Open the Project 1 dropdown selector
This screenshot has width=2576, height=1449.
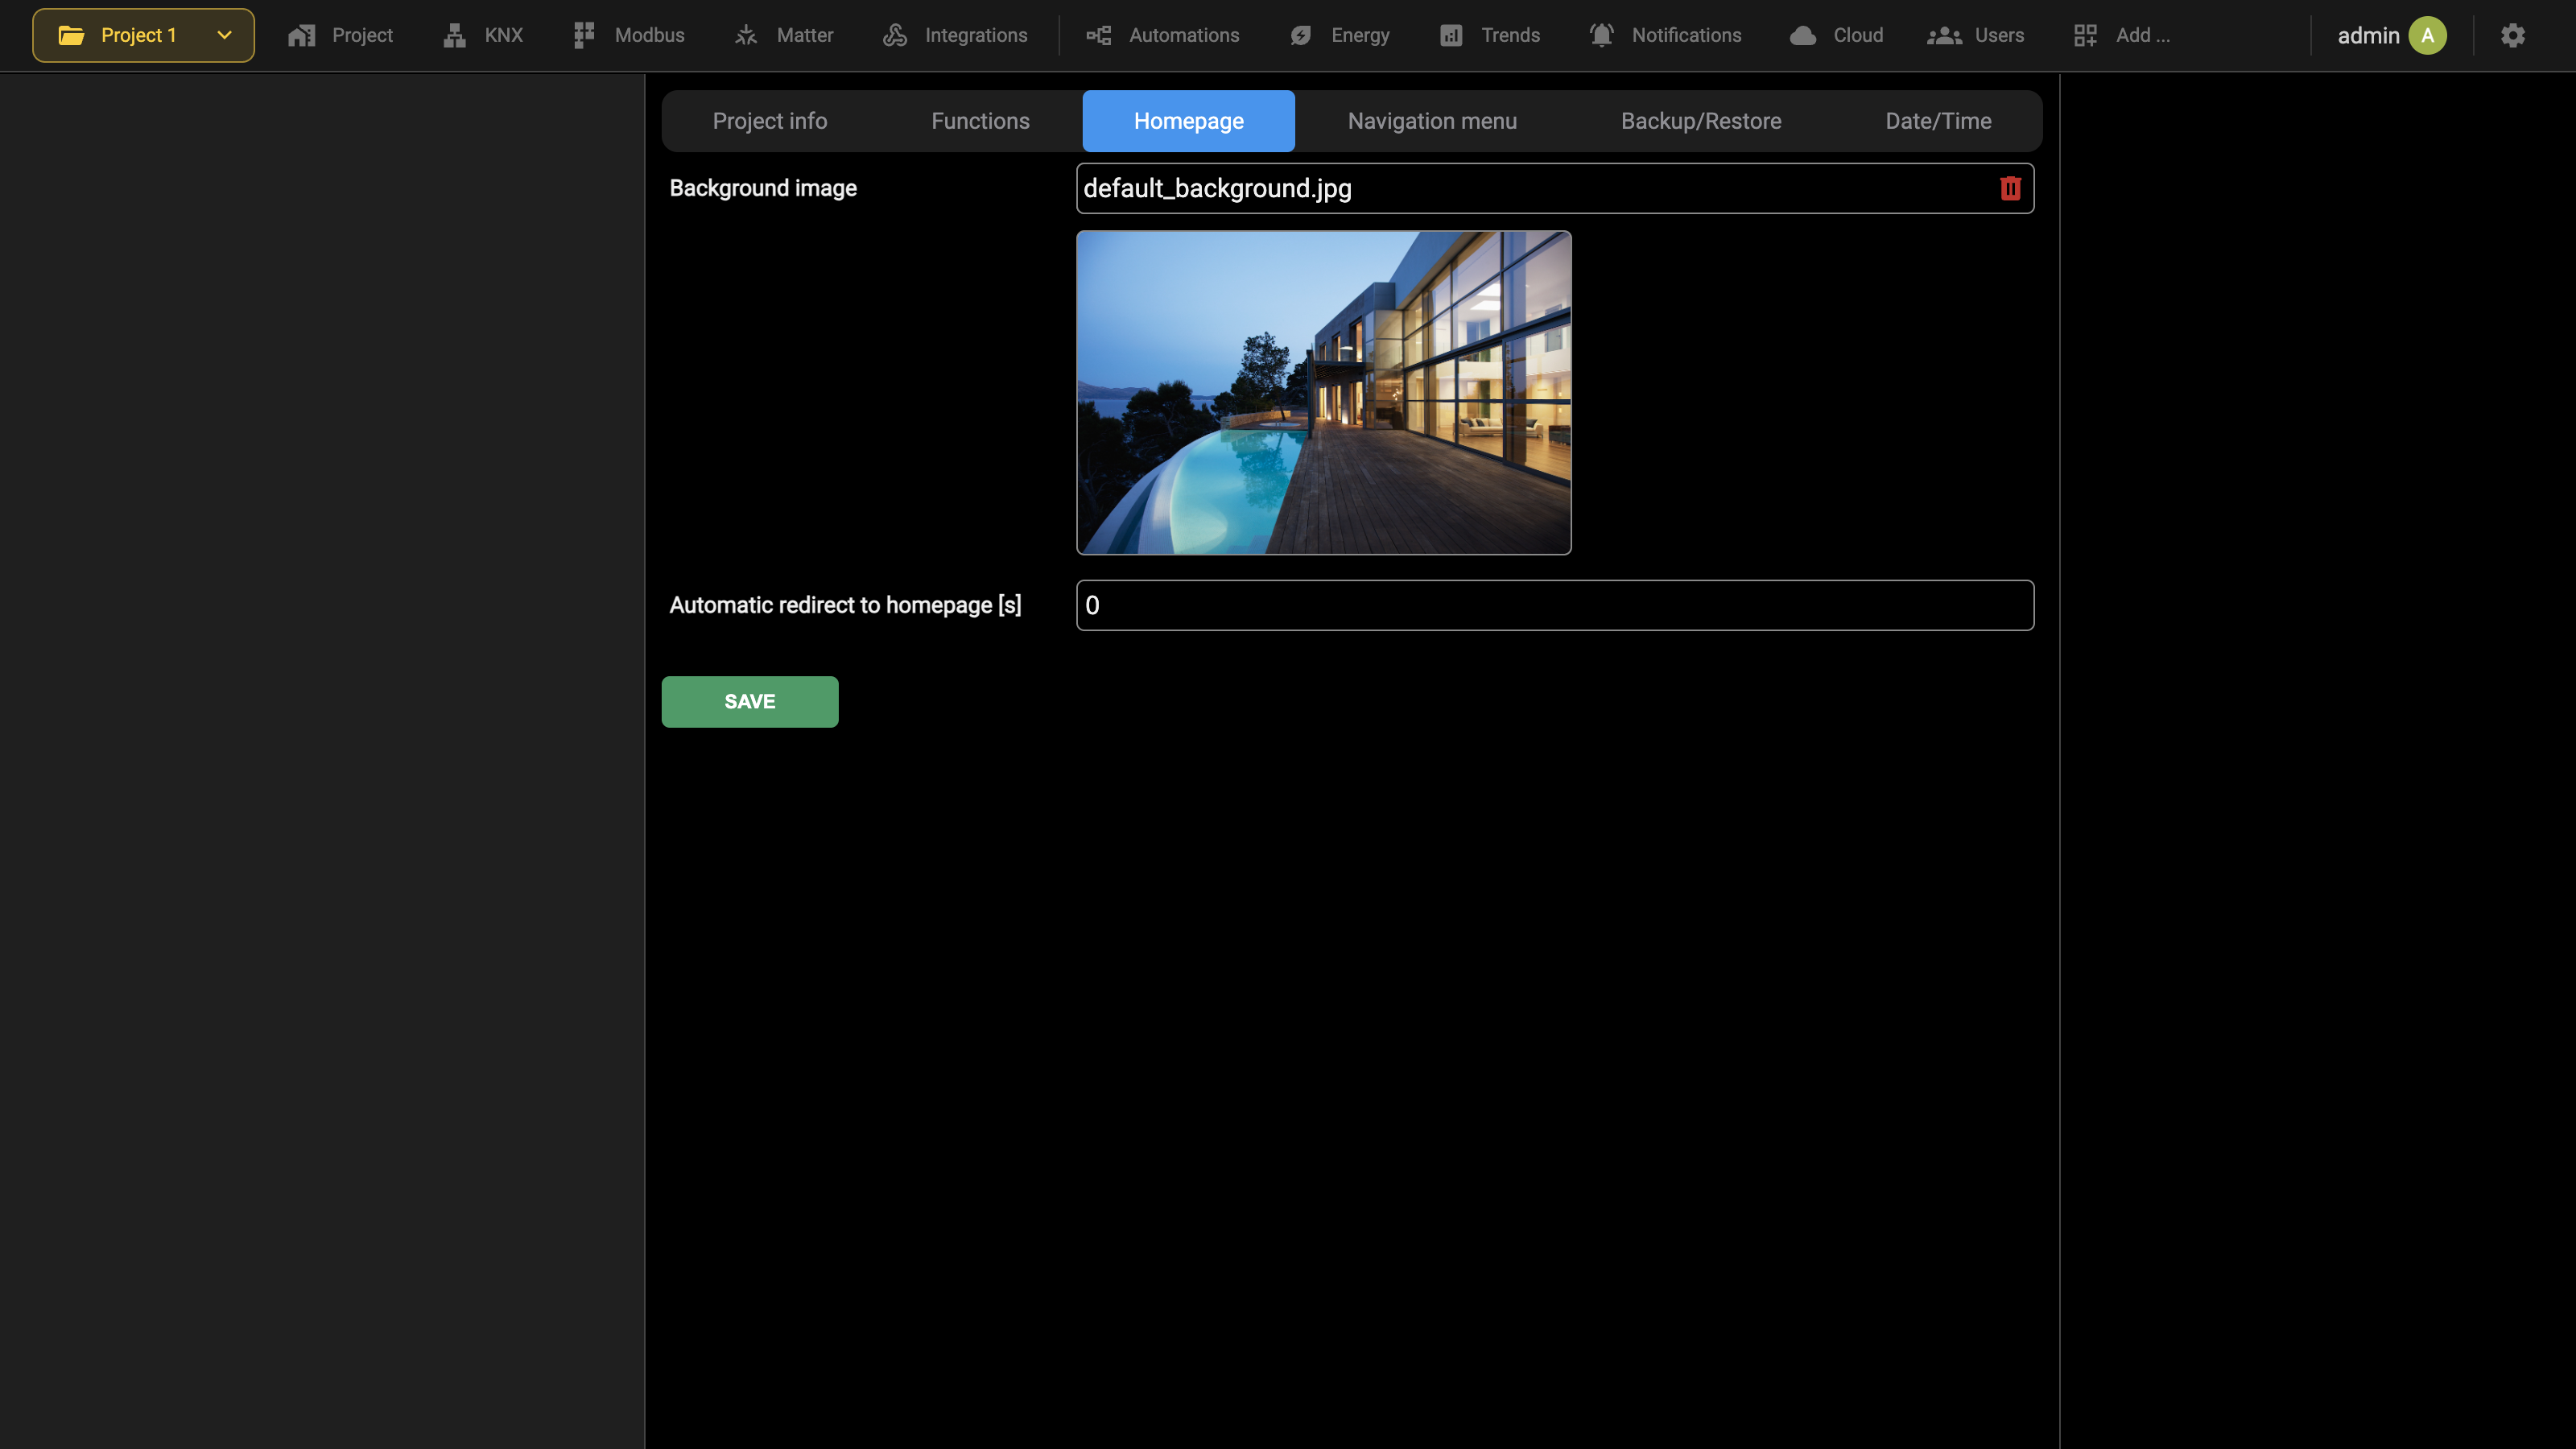(x=143, y=35)
